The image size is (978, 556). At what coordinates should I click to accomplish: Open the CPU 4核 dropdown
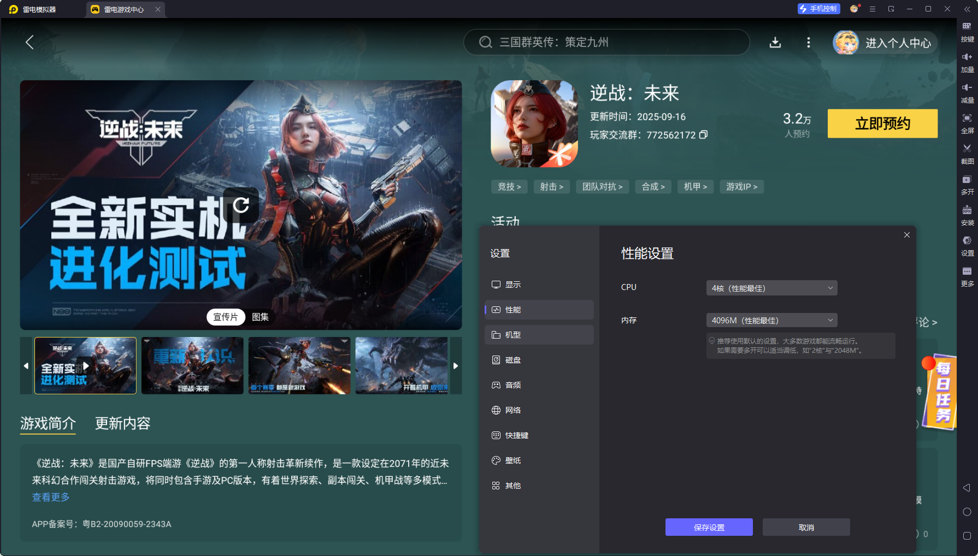[x=771, y=288]
